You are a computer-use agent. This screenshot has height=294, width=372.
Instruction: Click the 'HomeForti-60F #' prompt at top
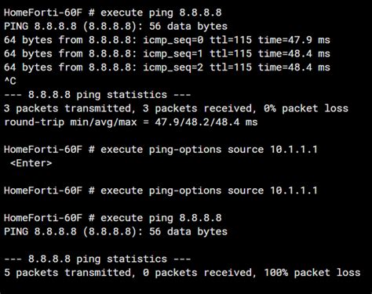point(49,13)
